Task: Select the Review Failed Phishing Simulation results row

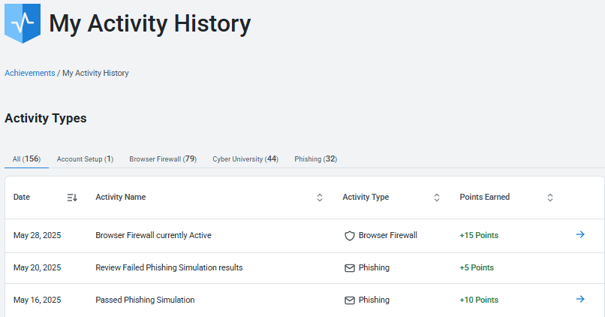Action: 305,268
